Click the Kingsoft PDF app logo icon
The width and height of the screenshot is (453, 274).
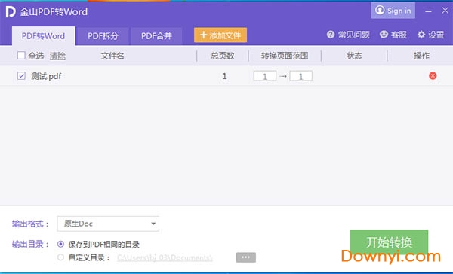(11, 12)
